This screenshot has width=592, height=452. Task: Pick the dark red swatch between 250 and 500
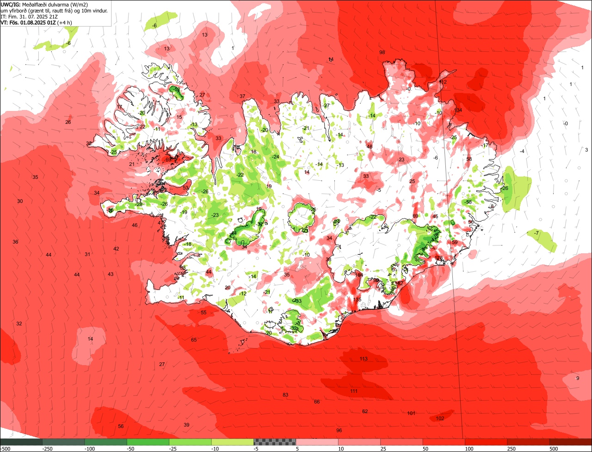[528, 442]
